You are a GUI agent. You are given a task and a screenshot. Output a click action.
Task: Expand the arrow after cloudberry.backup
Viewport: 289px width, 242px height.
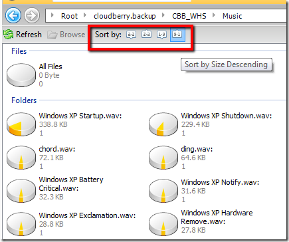tap(163, 15)
